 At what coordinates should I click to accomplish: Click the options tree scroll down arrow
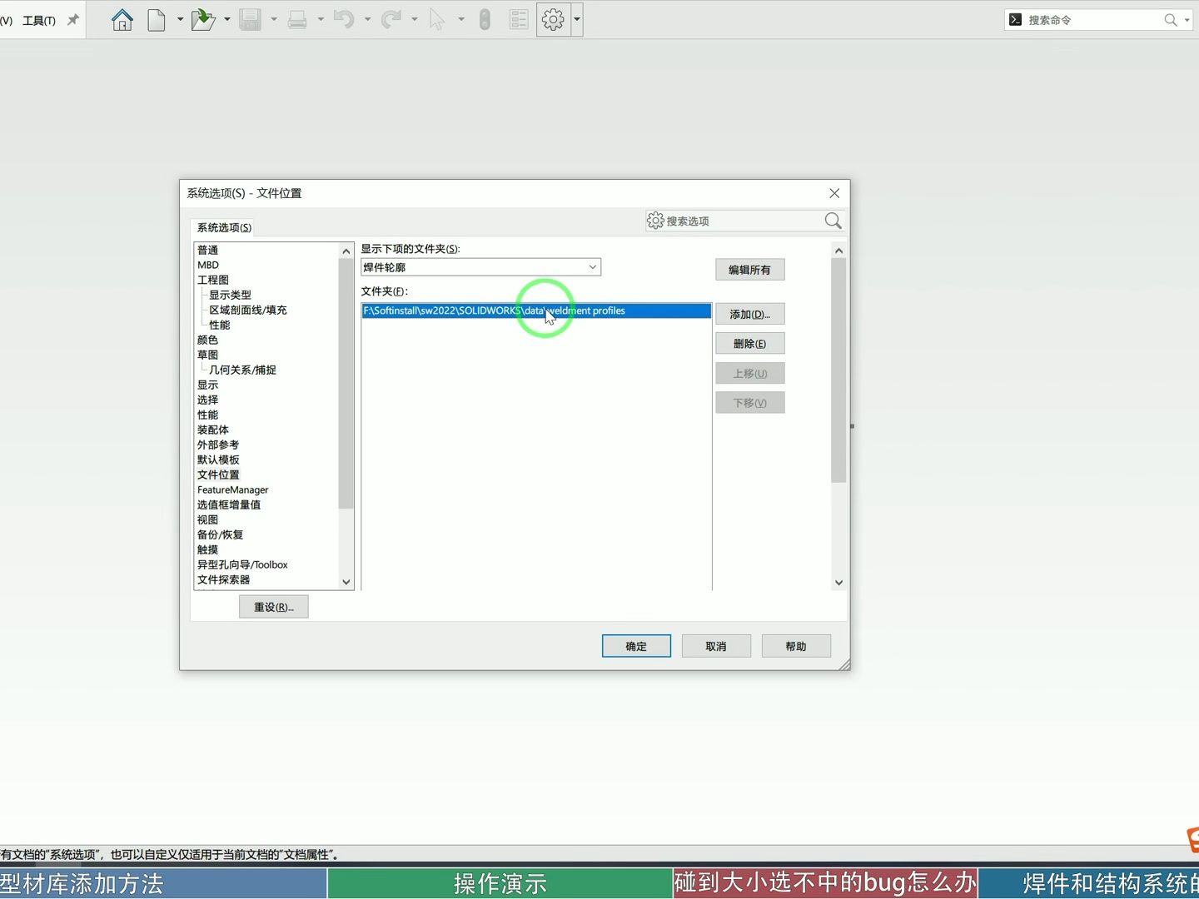pyautogui.click(x=346, y=582)
